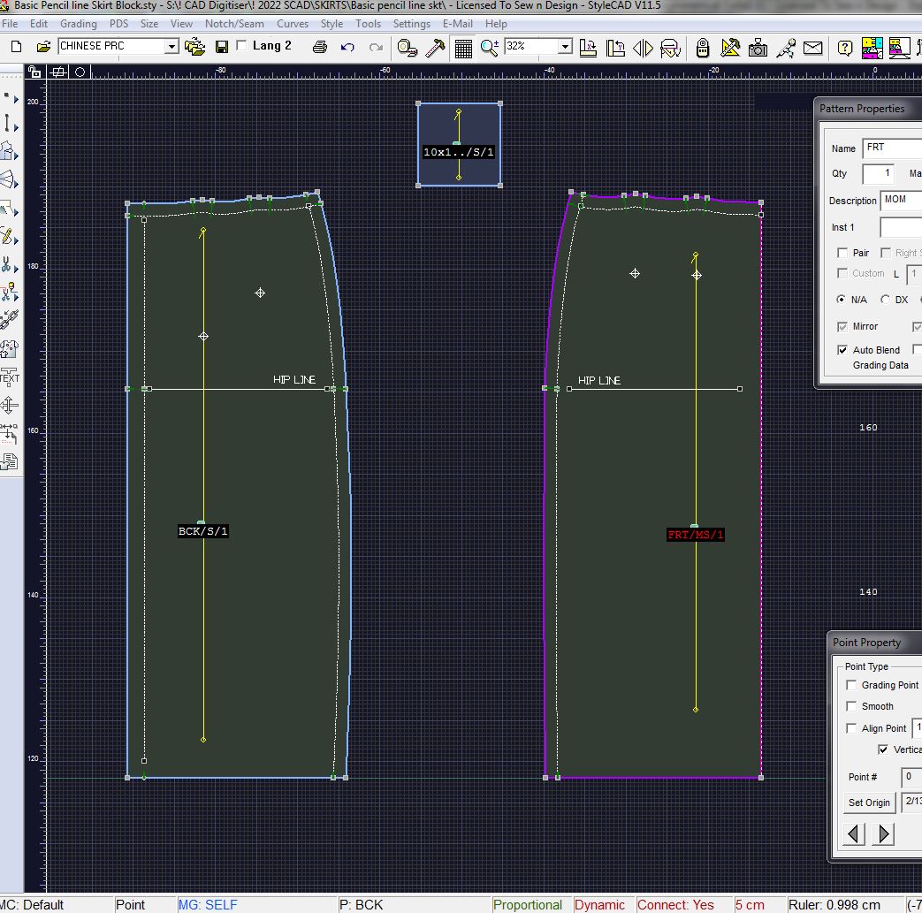Enable the Pair checkbox
Image resolution: width=922 pixels, height=913 pixels.
point(843,254)
